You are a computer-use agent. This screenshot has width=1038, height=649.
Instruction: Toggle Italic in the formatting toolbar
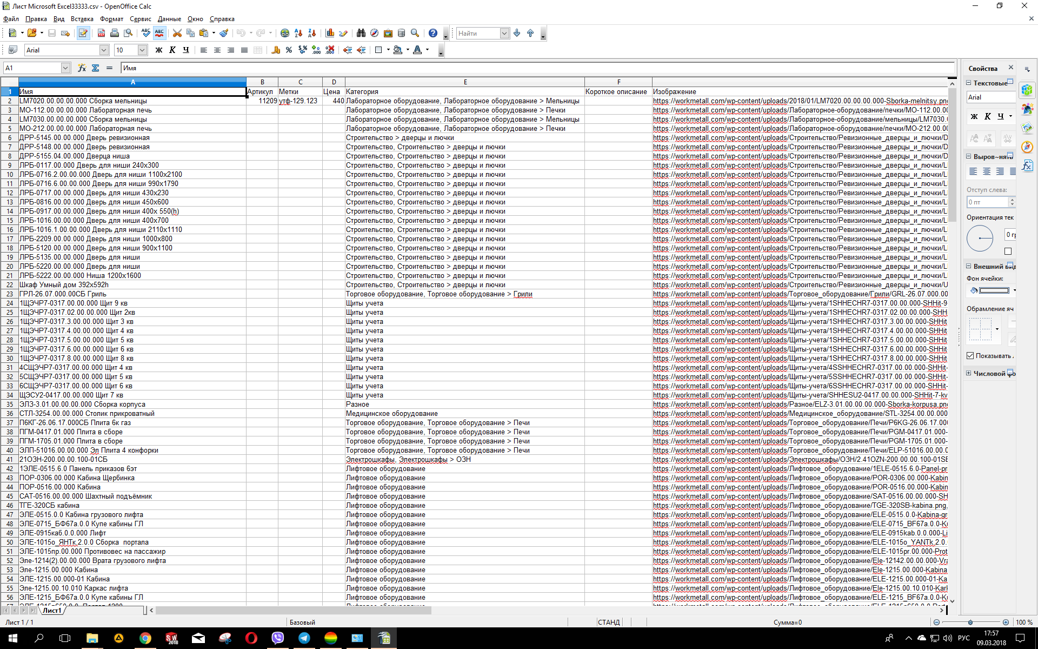[x=172, y=50]
